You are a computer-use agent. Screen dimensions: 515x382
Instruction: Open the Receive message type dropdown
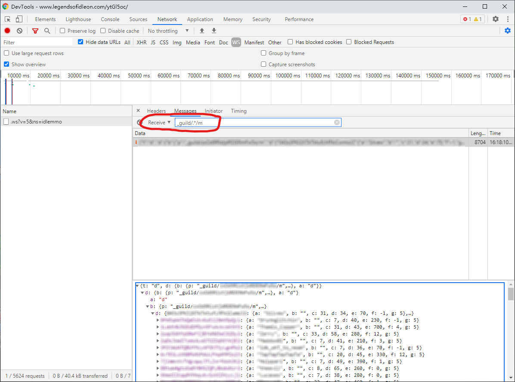coord(159,123)
